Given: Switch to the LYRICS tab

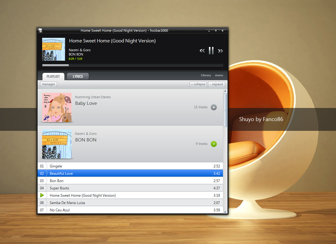Looking at the screenshot, I should click(78, 76).
